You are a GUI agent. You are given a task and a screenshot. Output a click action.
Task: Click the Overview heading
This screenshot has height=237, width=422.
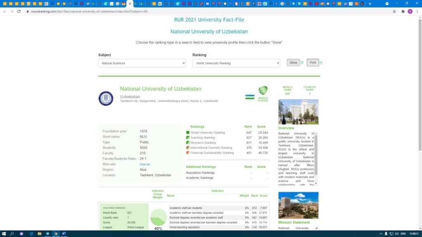pos(286,128)
